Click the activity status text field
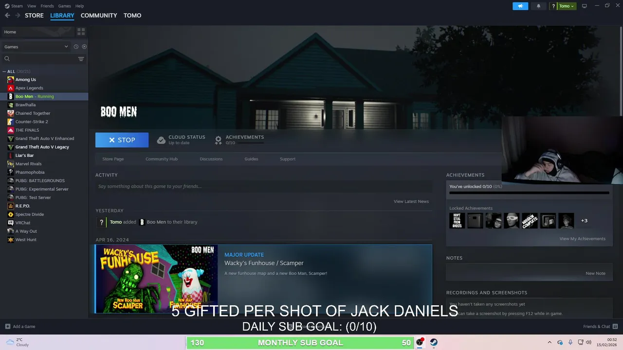 point(264,186)
